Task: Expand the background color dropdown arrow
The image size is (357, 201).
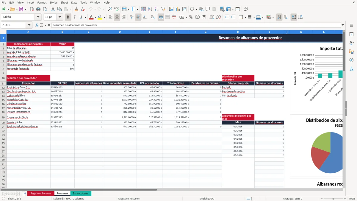Action: (x=104, y=17)
